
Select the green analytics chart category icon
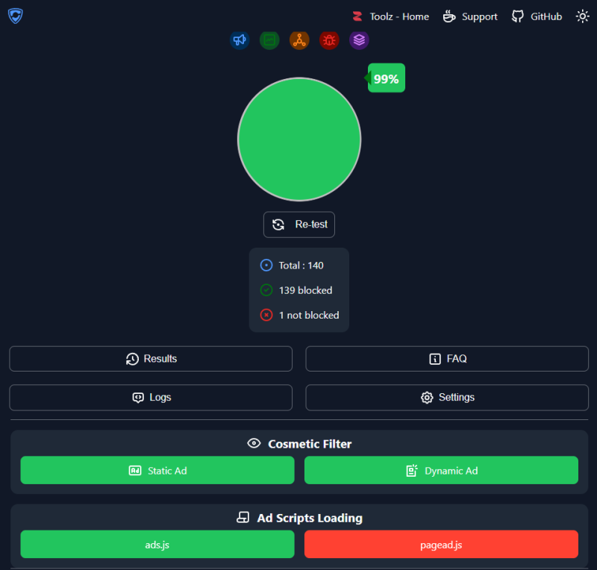(269, 40)
